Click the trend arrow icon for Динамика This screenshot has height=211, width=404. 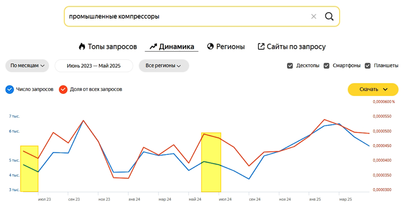point(153,47)
